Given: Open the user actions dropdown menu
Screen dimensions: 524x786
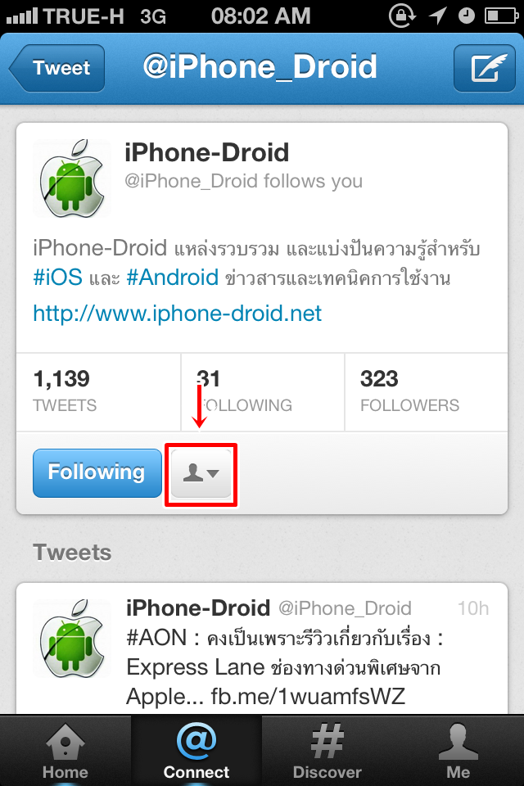Looking at the screenshot, I should tap(201, 473).
